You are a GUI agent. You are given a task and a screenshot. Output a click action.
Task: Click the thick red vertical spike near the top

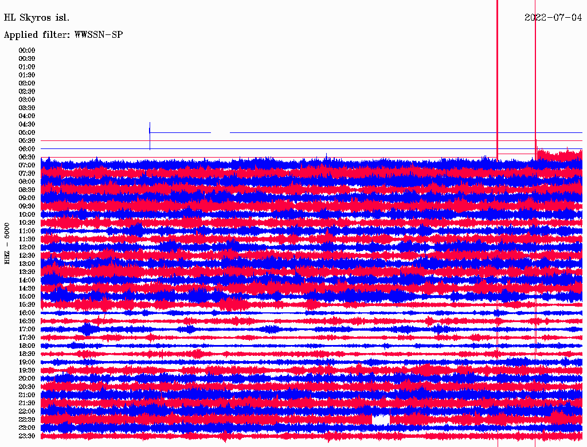(x=497, y=74)
